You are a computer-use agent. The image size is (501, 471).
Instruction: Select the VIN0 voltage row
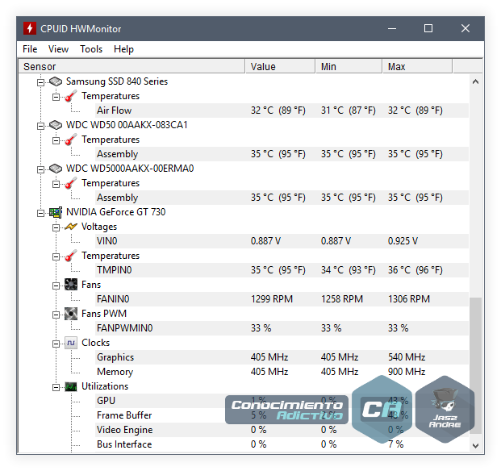tap(282, 241)
